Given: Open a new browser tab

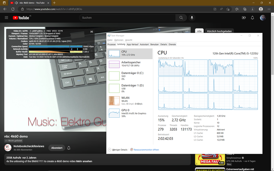Looking at the screenshot, I should pyautogui.click(x=54, y=3).
